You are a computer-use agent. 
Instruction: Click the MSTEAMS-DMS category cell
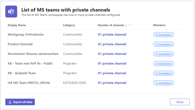coord(75,83)
